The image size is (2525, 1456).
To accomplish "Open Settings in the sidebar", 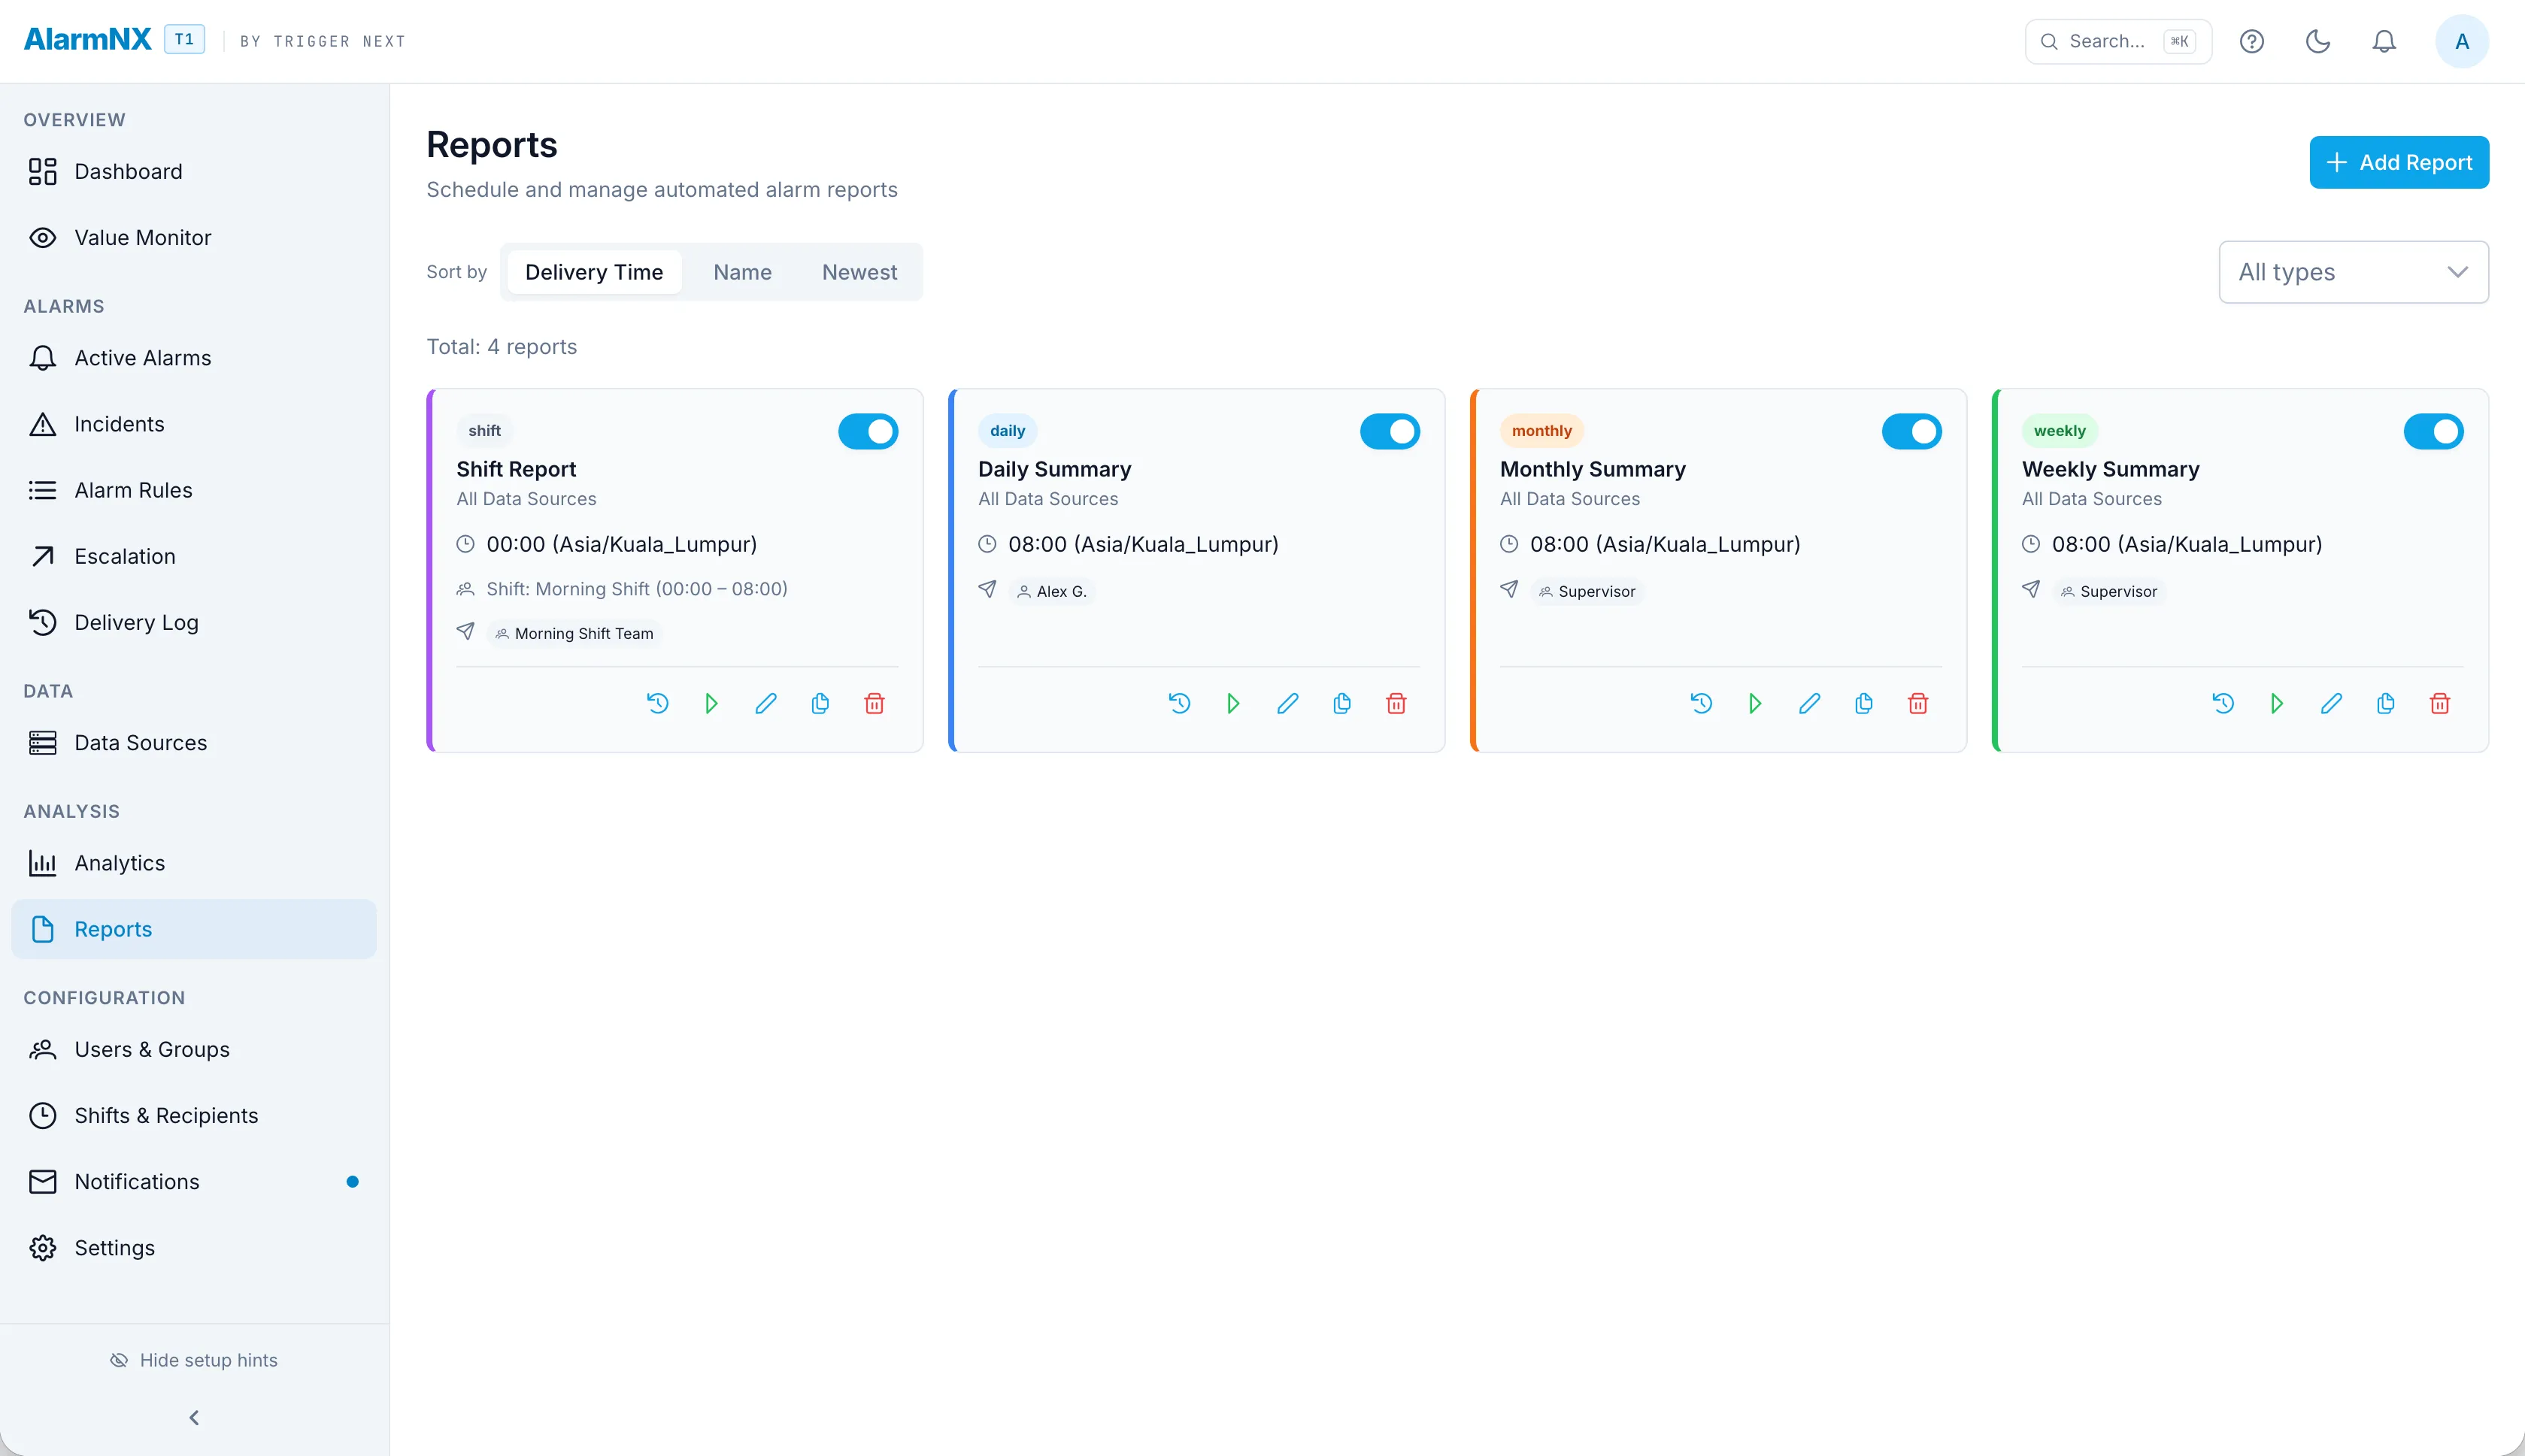I will click(194, 1248).
